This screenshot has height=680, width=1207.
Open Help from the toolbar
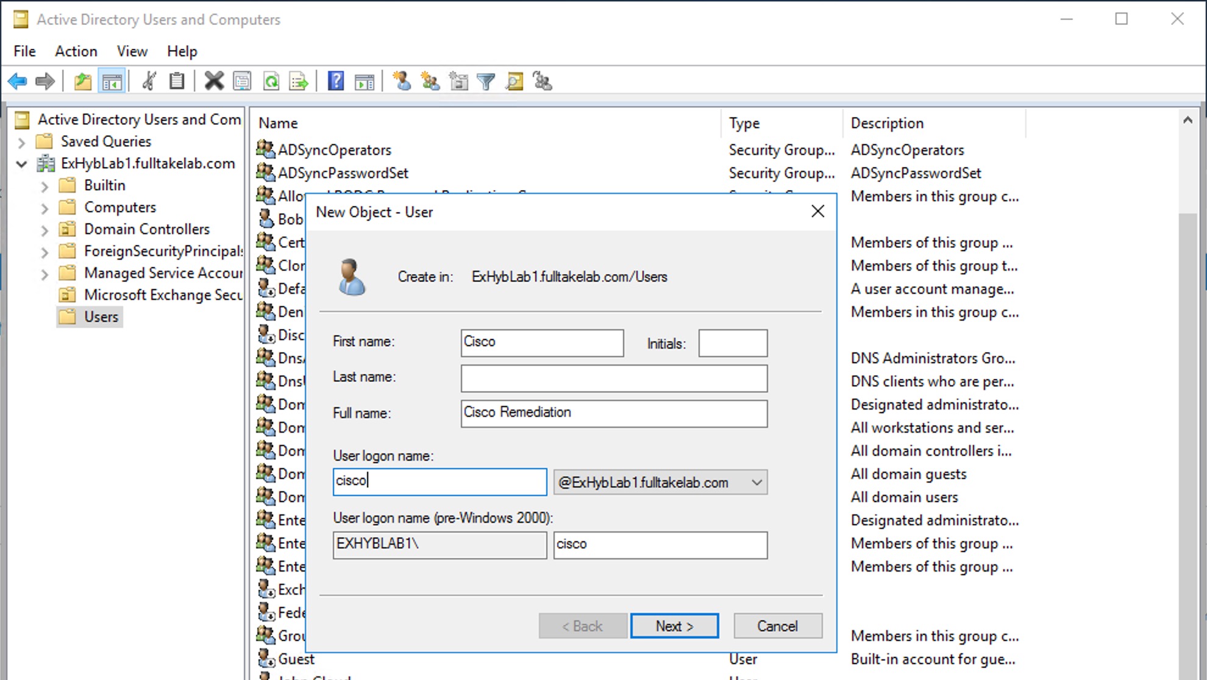tap(336, 80)
